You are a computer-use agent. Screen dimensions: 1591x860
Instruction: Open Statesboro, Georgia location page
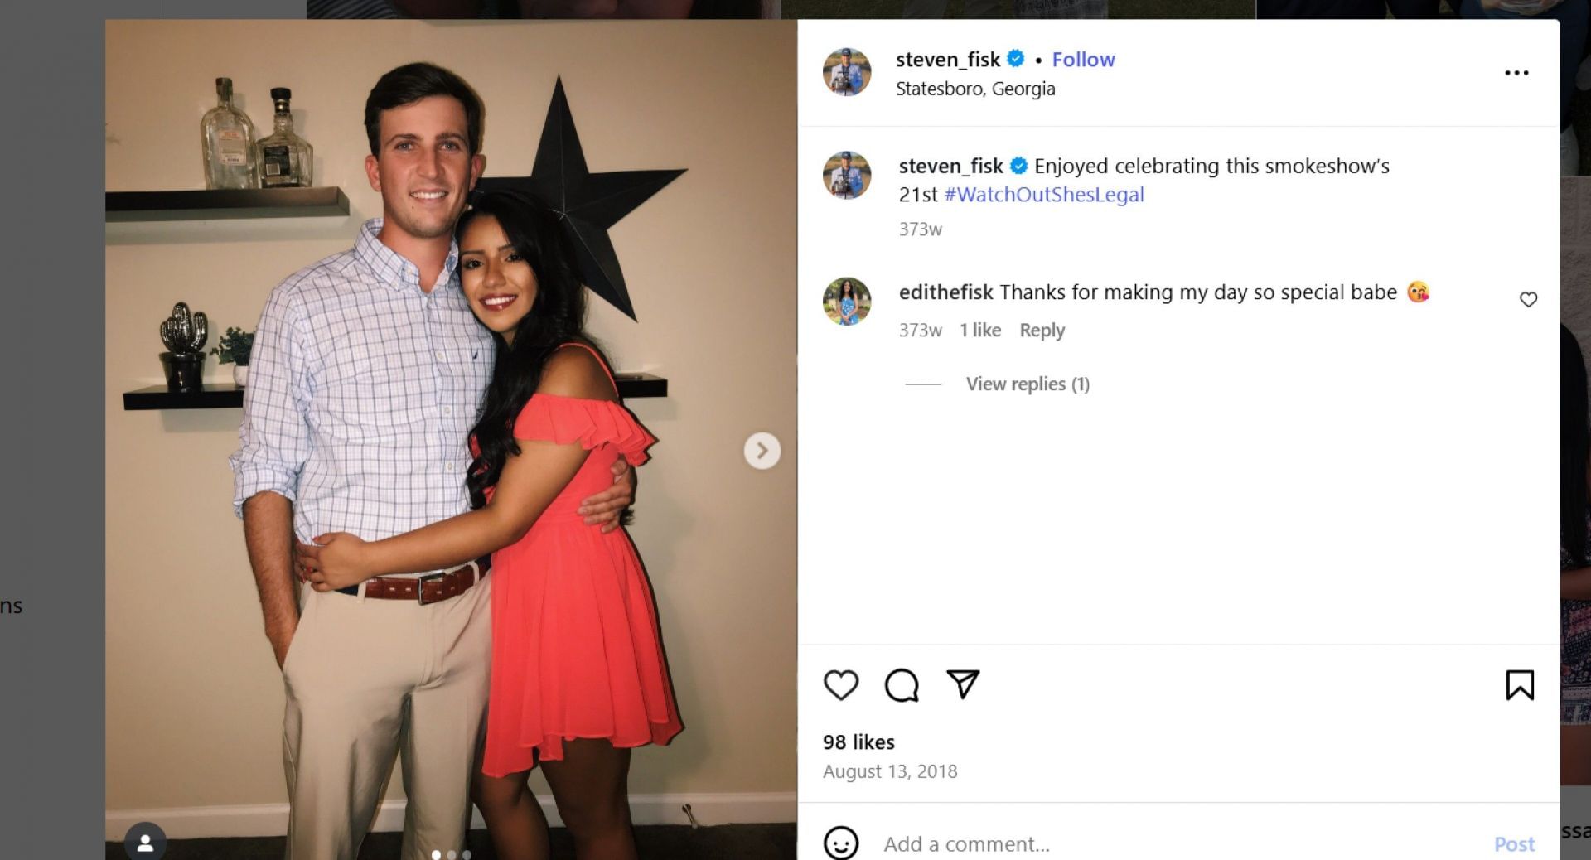click(x=974, y=89)
